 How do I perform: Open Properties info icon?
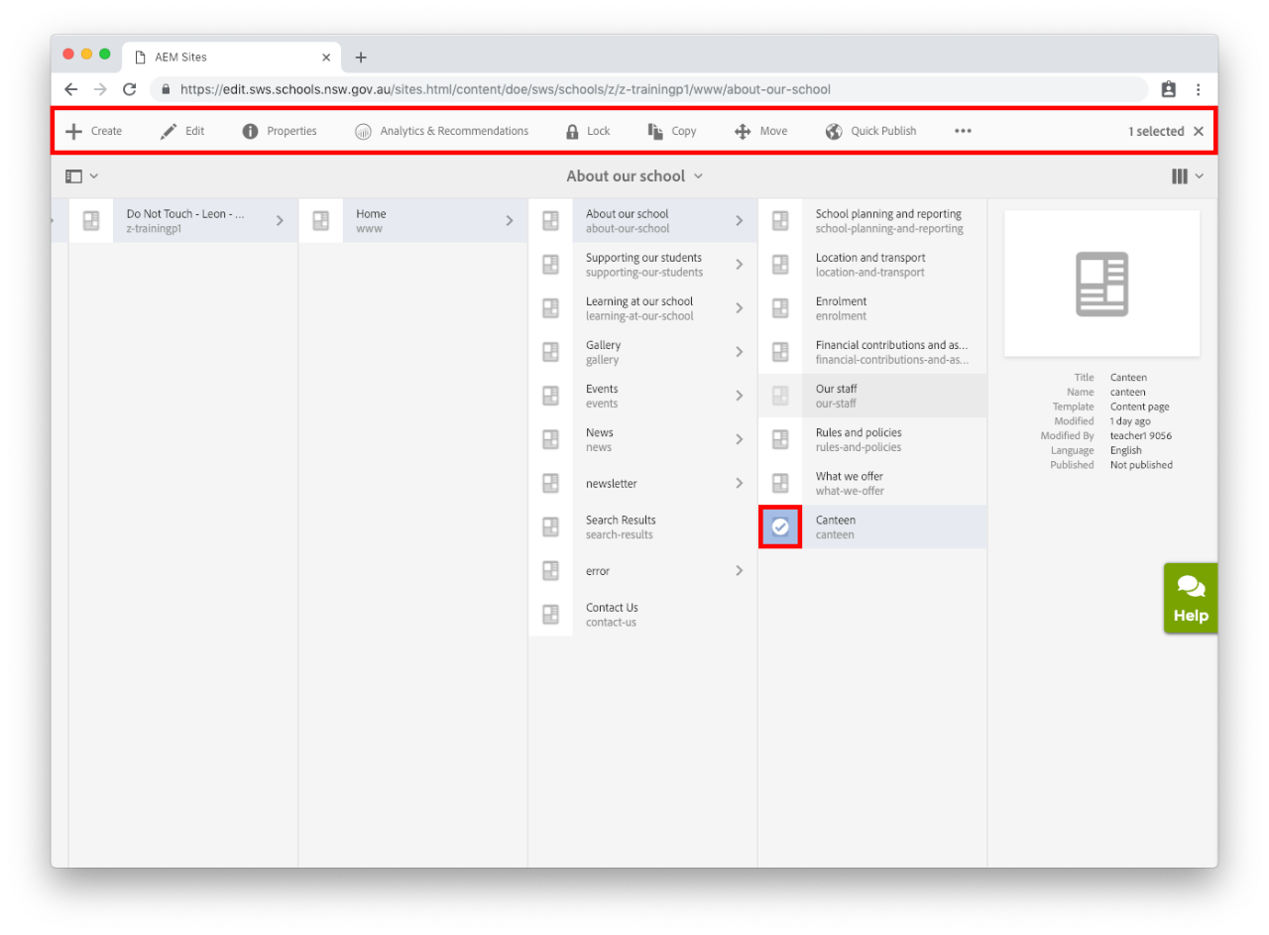coord(250,131)
